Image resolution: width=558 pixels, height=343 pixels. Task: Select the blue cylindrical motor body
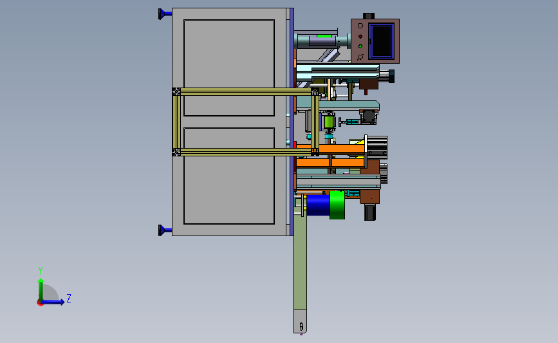(318, 205)
